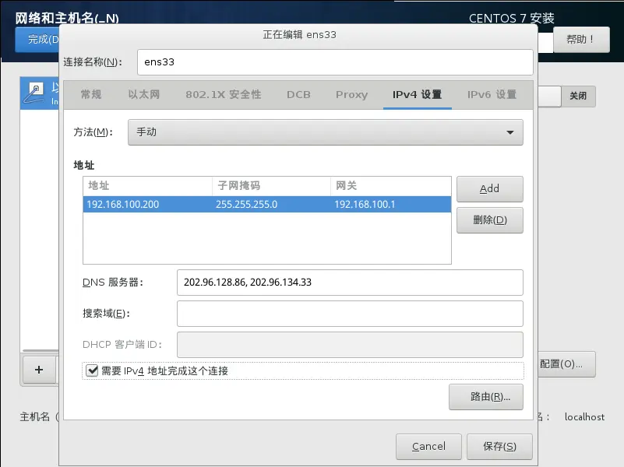The height and width of the screenshot is (467, 624).
Task: Click the 配置(O)... button behind the dialog
Action: [566, 363]
